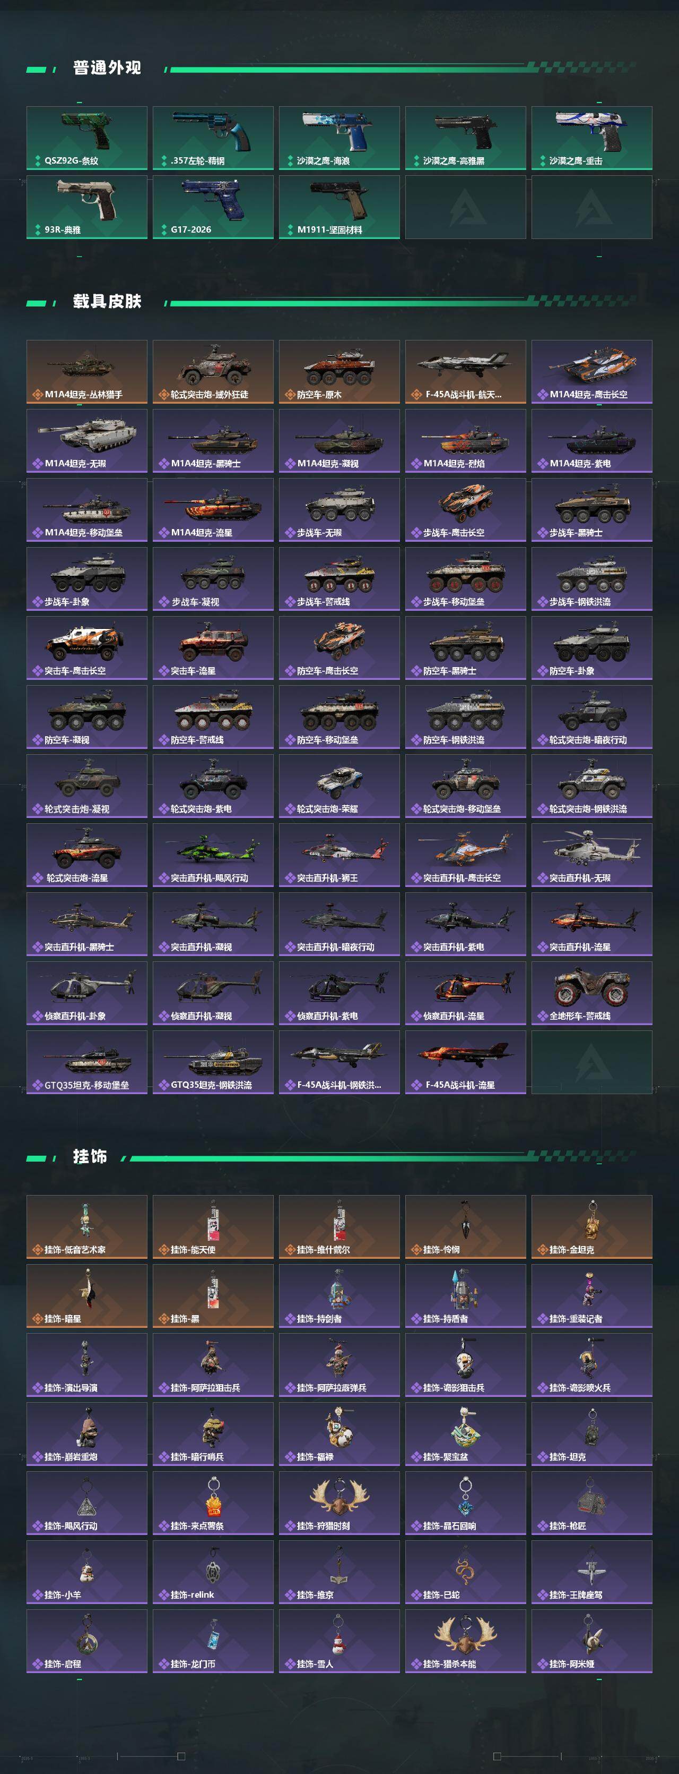The height and width of the screenshot is (1774, 679).
Task: Click the 挂饰-relink charm
Action: [213, 1572]
